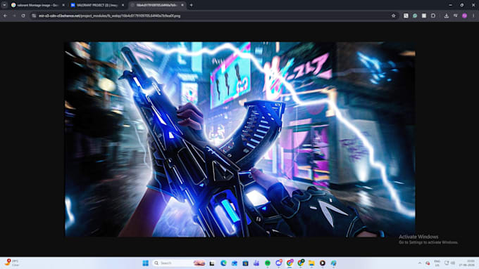Image resolution: width=479 pixels, height=269 pixels.
Task: Show browser downloads
Action: pyautogui.click(x=447, y=16)
